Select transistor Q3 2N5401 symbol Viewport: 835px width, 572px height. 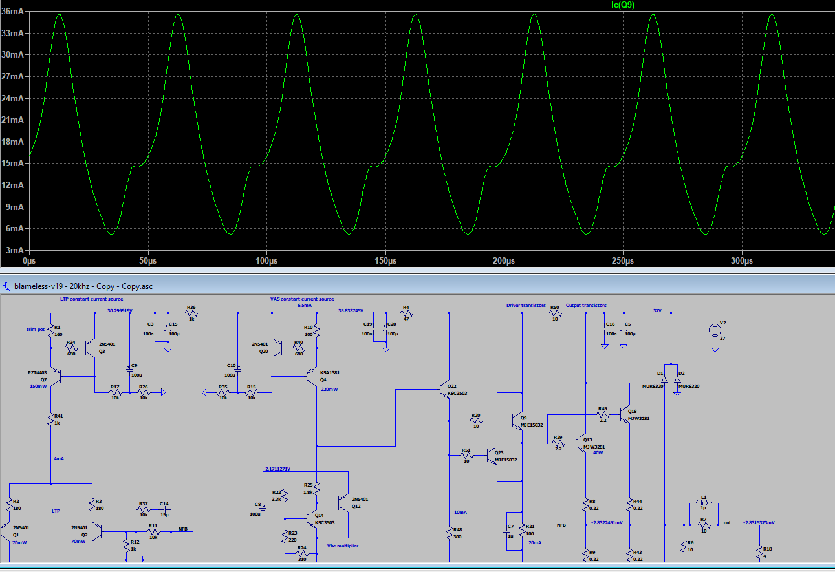click(91, 348)
